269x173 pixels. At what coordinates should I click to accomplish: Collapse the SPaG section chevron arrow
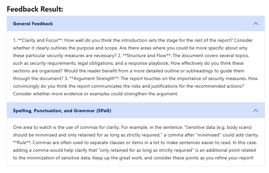click(256, 111)
